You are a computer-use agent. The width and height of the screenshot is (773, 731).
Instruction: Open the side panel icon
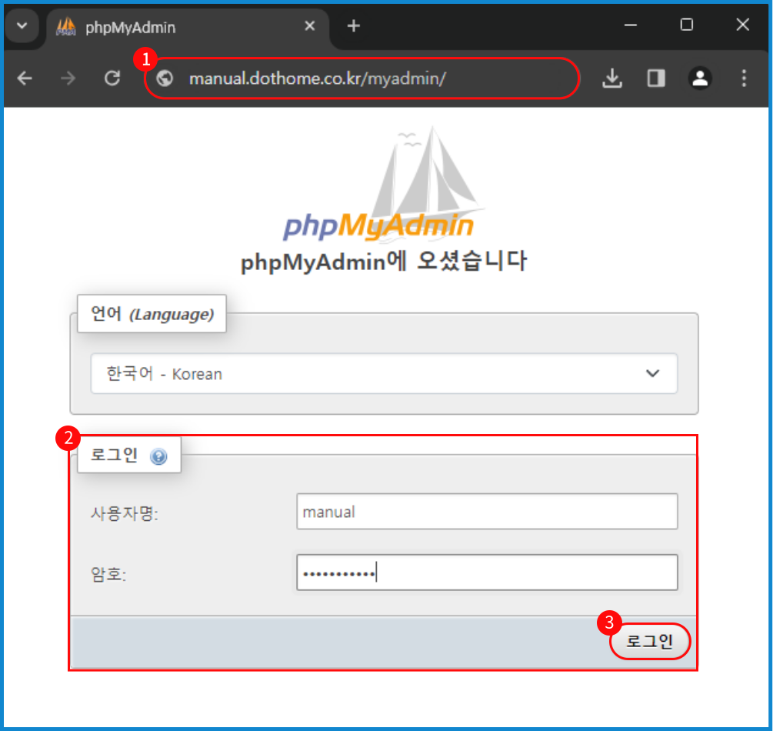tap(655, 78)
